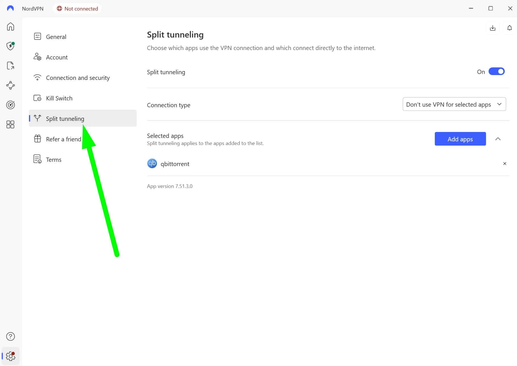Viewport: 517px width, 366px height.
Task: Close the NordVPN window
Action: coord(510,8)
